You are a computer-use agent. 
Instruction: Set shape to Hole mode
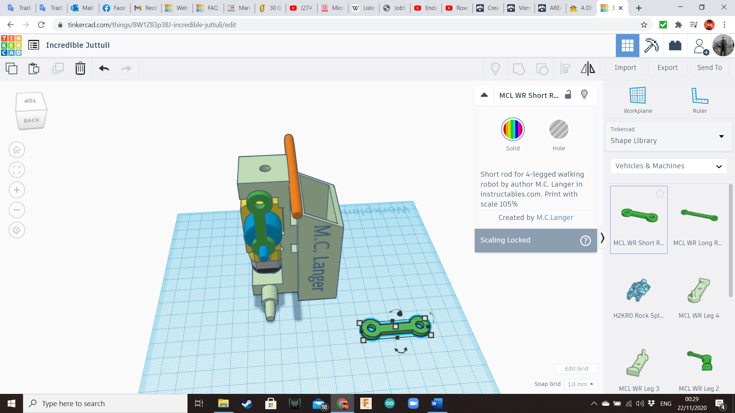tap(559, 130)
